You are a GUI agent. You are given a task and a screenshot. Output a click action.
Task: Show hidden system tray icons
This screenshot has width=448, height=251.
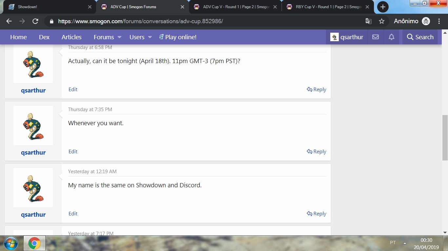point(405,243)
